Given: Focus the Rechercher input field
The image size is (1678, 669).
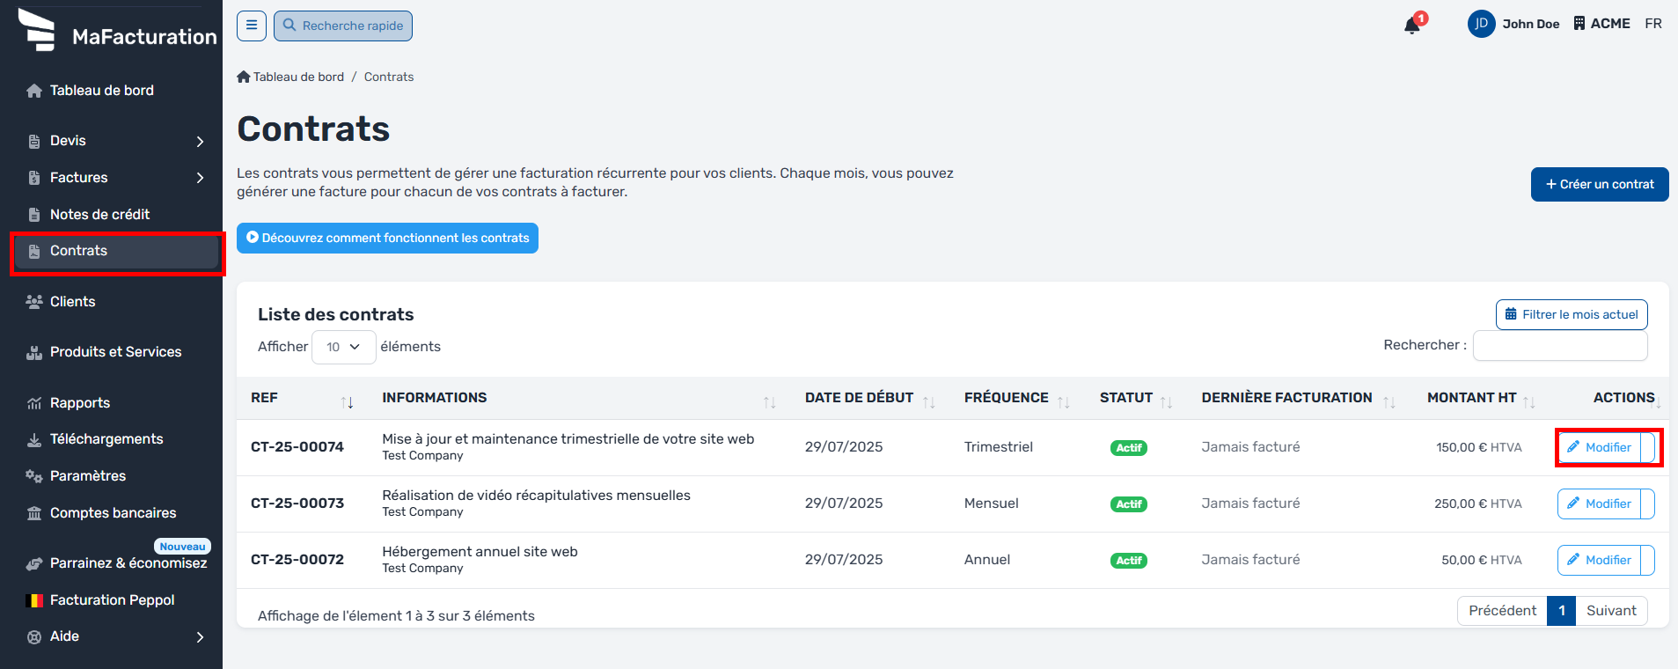Looking at the screenshot, I should point(1559,346).
